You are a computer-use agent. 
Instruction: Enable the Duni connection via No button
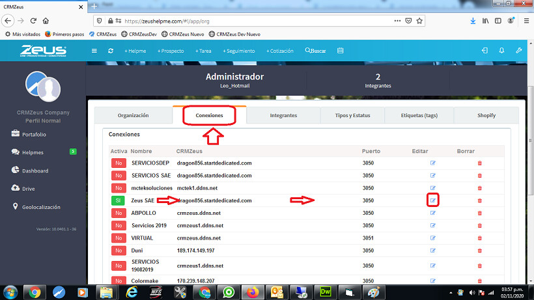119,251
